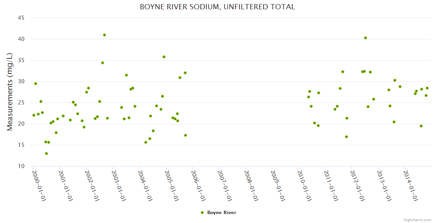Open the Highcharts.com credits link
This screenshot has width=435, height=223.
click(417, 220)
